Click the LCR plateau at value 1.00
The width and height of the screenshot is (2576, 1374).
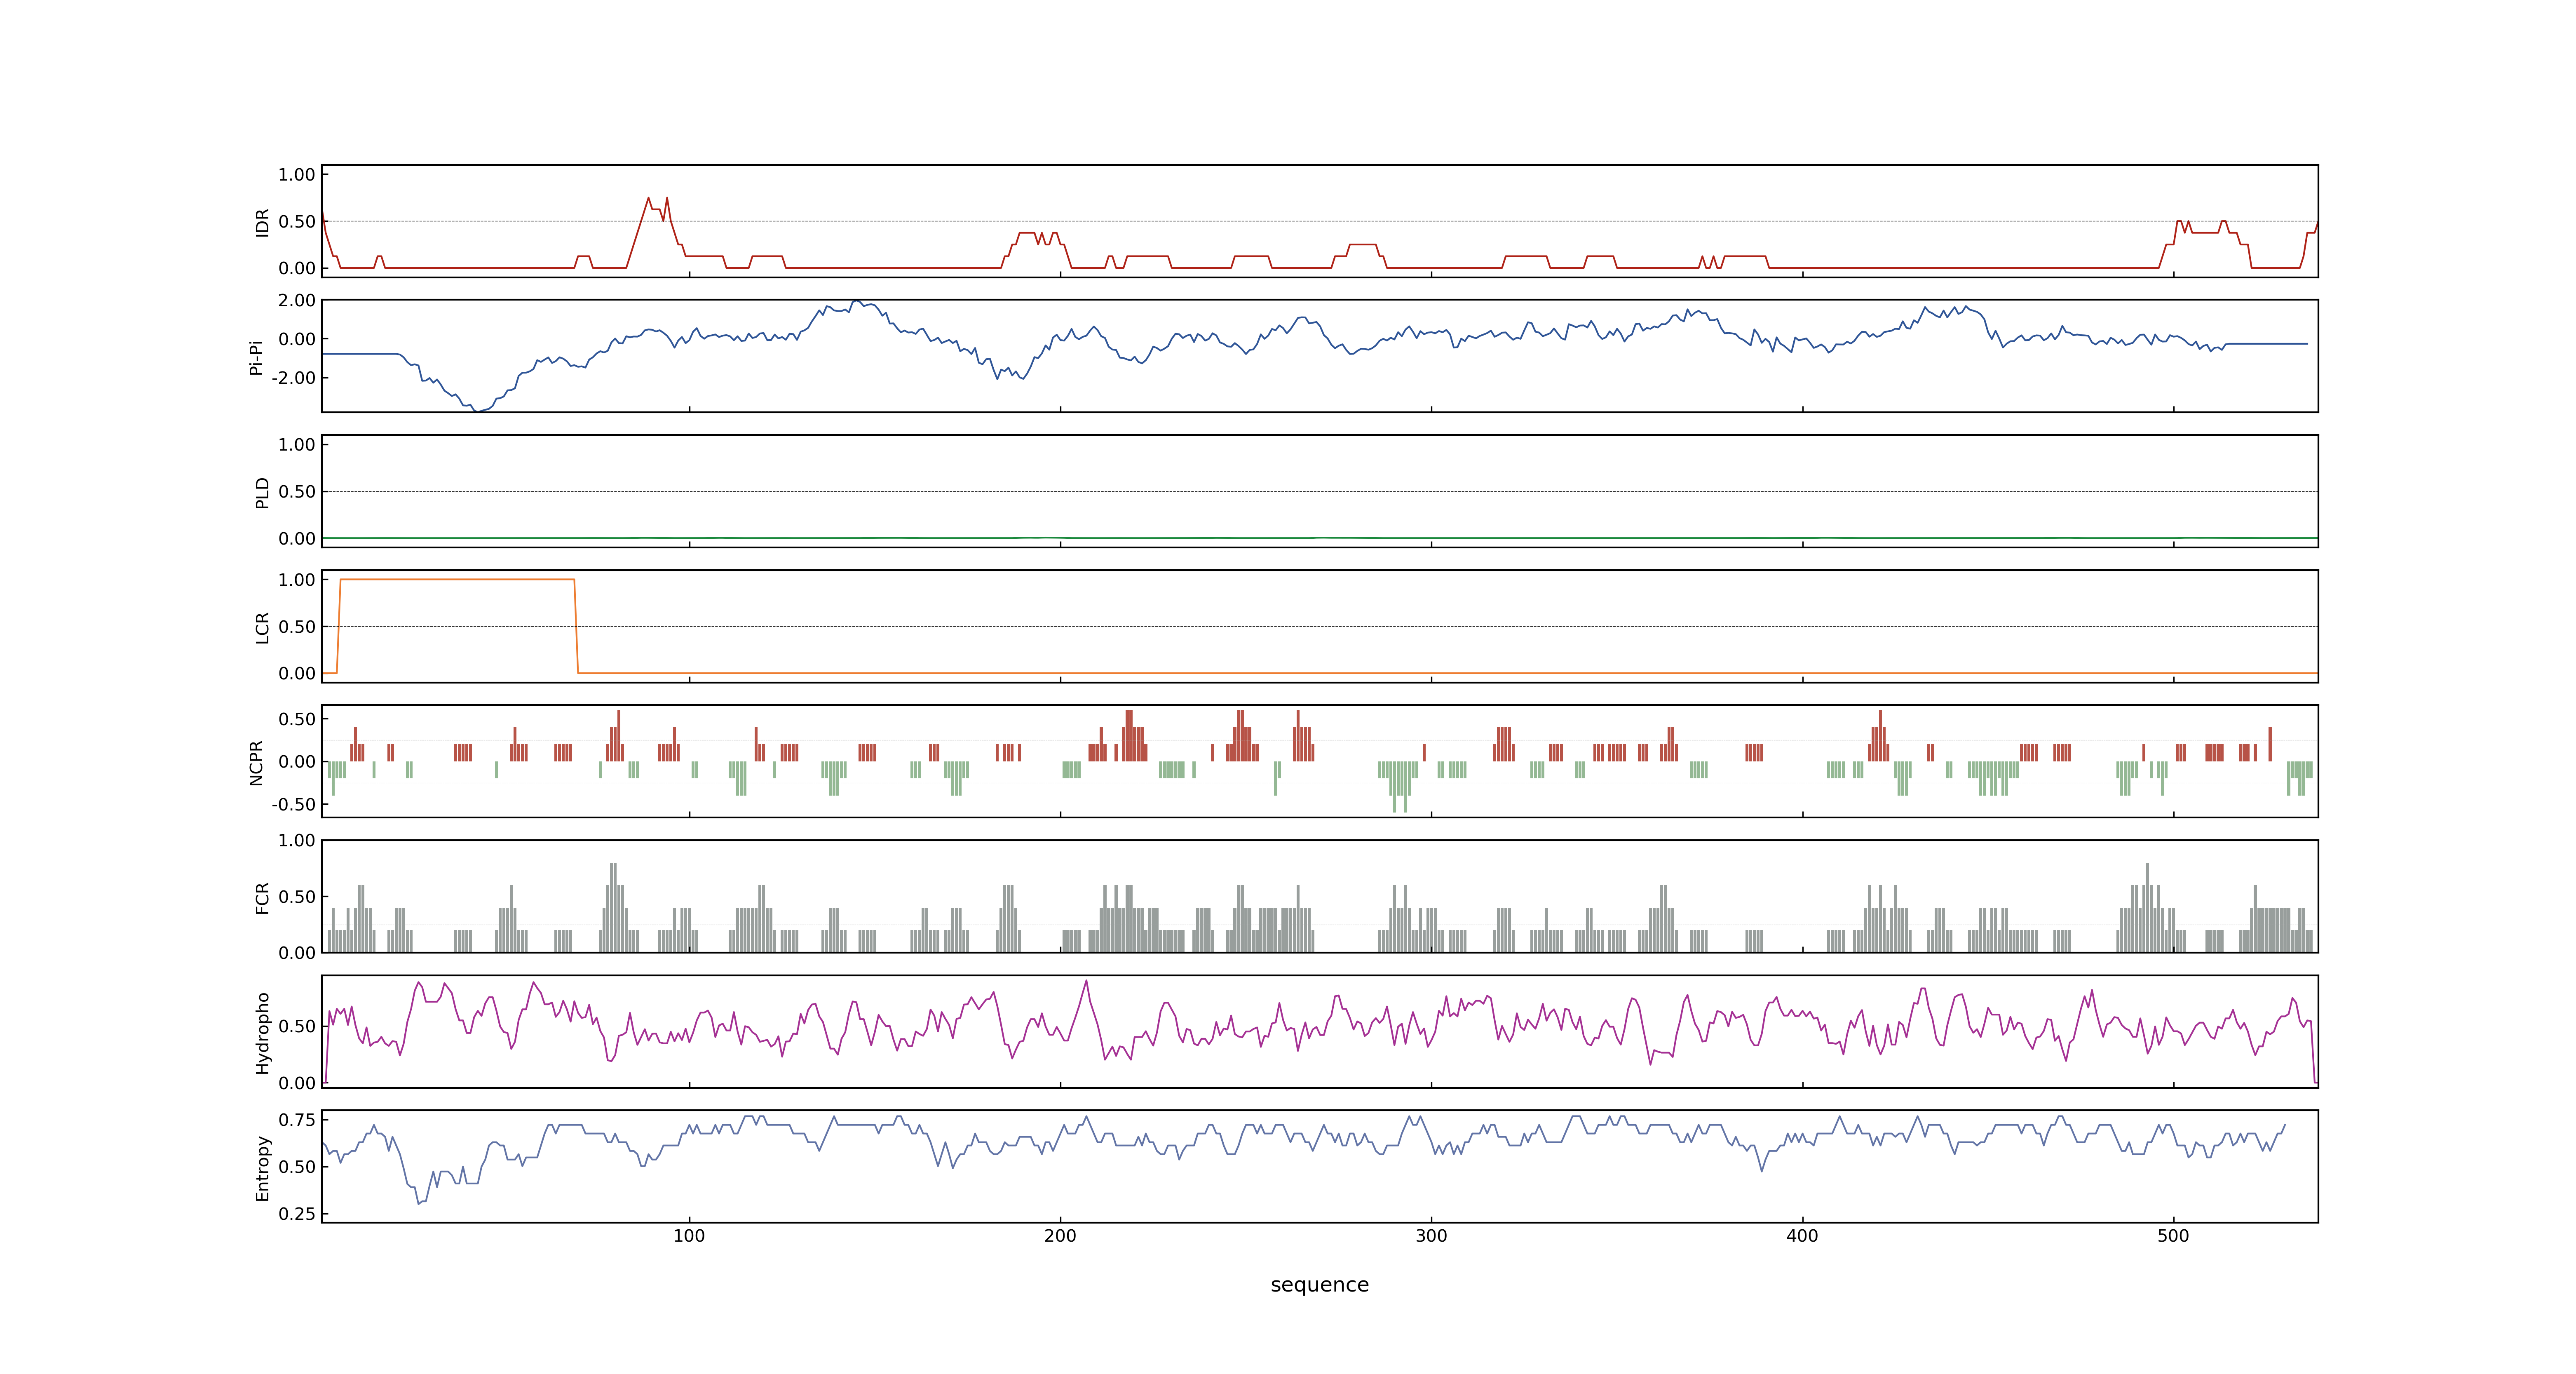tap(457, 579)
